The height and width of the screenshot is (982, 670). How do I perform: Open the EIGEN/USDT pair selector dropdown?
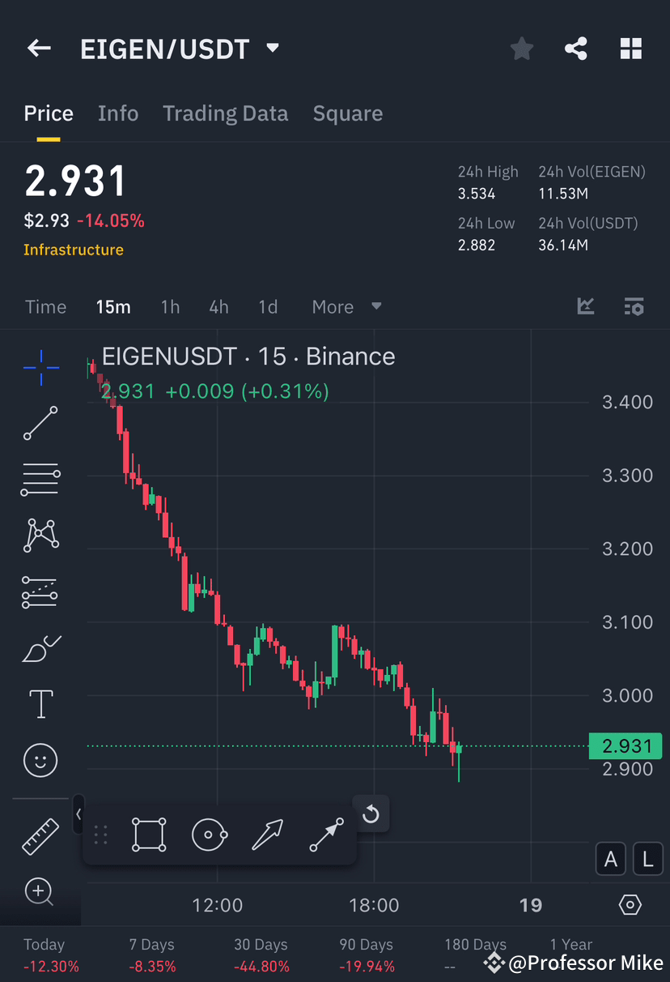point(273,48)
